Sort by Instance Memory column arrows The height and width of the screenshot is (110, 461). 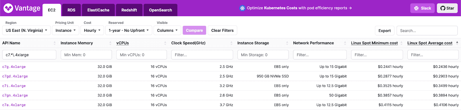tap(110, 43)
